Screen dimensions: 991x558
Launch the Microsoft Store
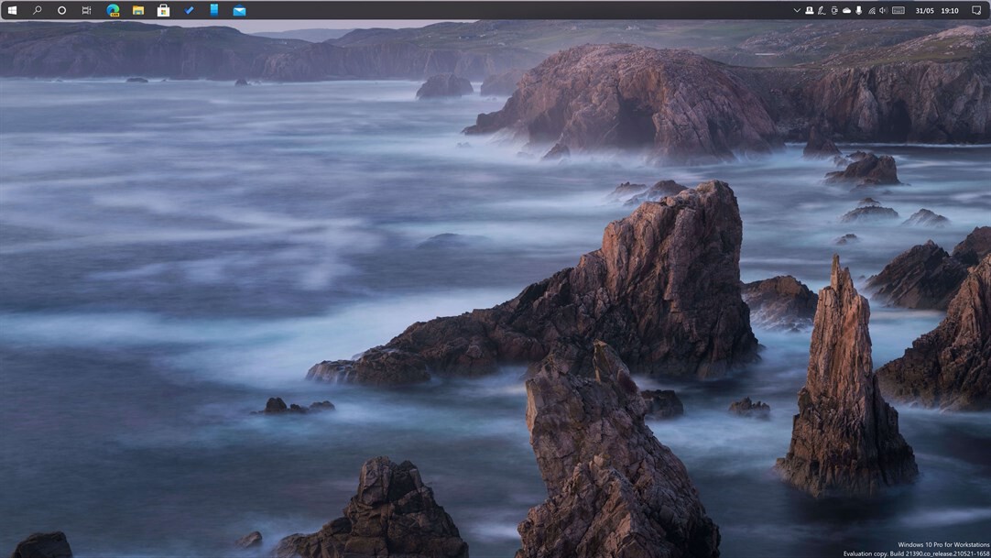point(163,10)
